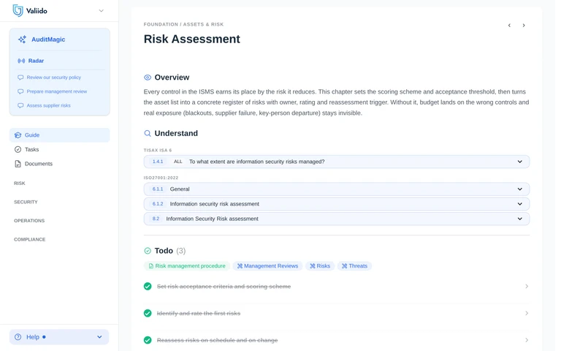Click the ALL badge on 1.4.1 row
Image resolution: width=561 pixels, height=351 pixels.
tap(178, 162)
